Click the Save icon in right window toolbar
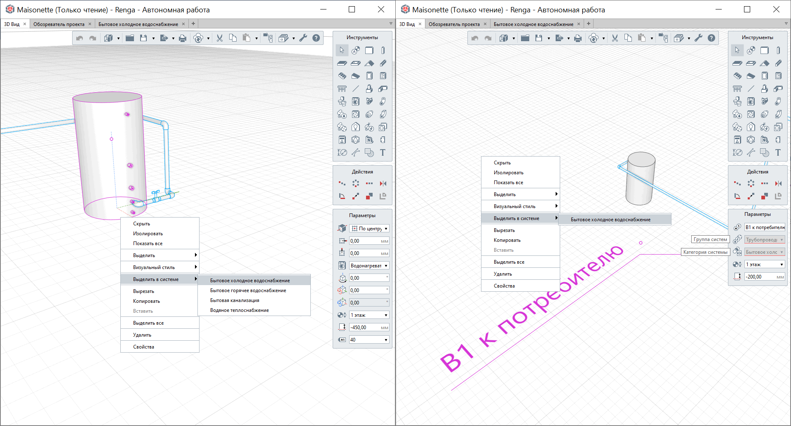This screenshot has width=791, height=426. tap(539, 38)
